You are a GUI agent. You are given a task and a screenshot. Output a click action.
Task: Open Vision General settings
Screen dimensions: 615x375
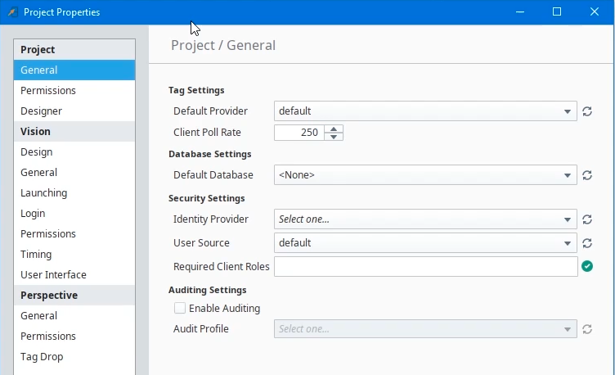point(74,173)
